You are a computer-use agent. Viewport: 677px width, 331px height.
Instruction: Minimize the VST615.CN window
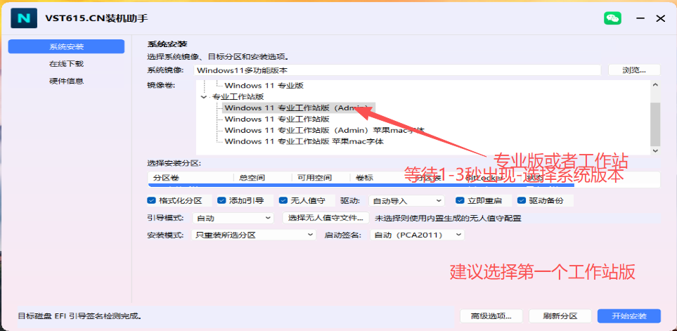click(x=640, y=18)
